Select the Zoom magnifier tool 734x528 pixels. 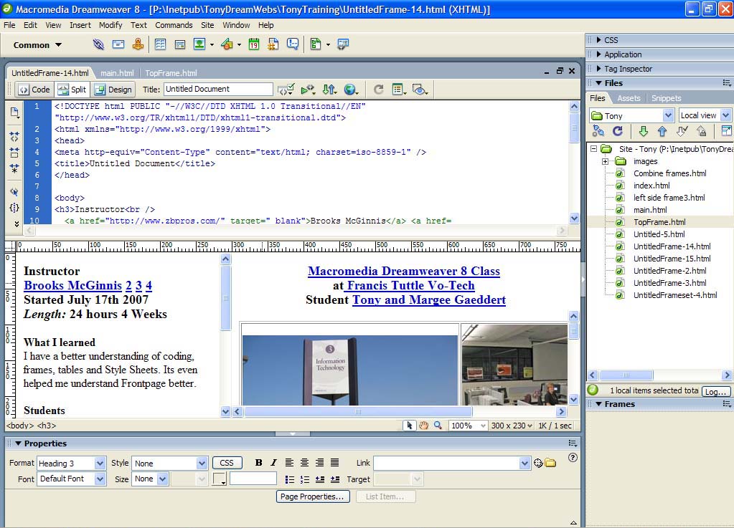tap(438, 426)
